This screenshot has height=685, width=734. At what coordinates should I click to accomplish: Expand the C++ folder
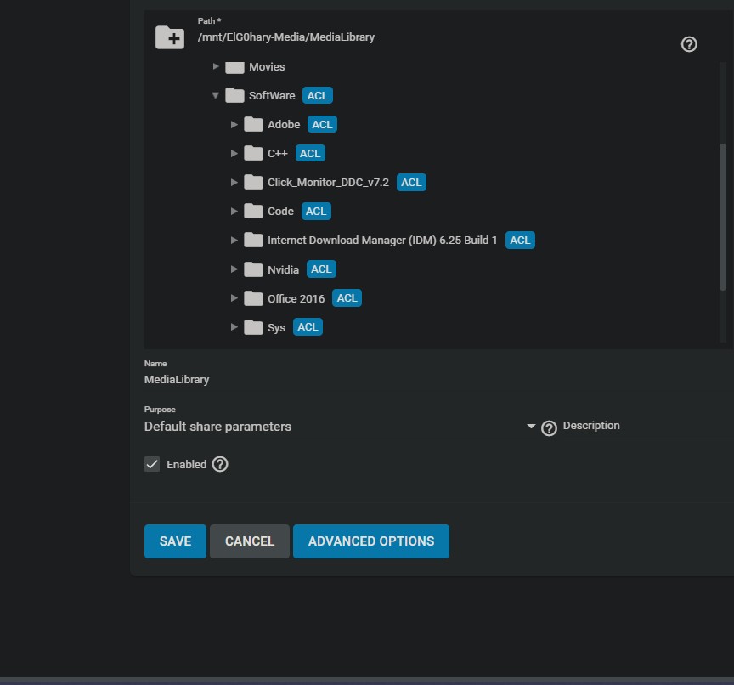pyautogui.click(x=234, y=154)
